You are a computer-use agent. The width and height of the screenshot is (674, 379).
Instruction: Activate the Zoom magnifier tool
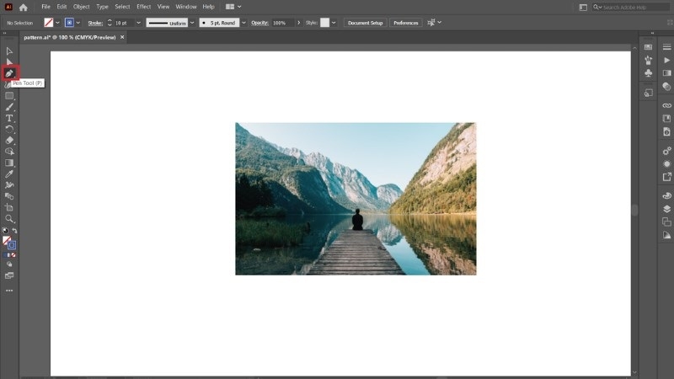click(10, 218)
